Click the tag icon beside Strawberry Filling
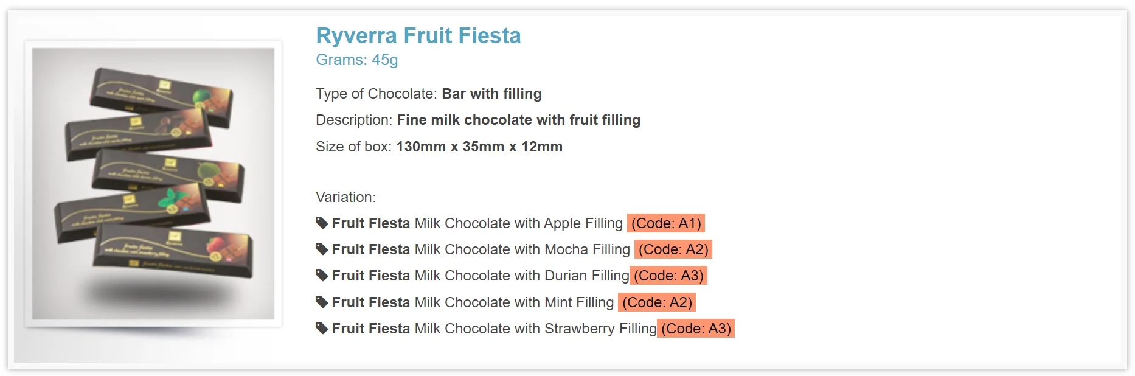Screen dimensions: 1135x376 point(322,329)
